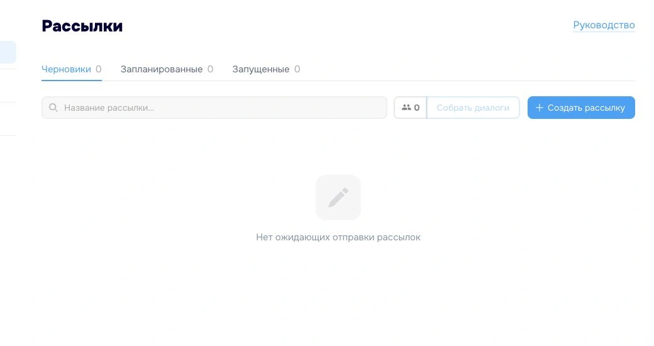Focus the Название рассылки search field
The height and width of the screenshot is (346, 654).
(x=214, y=108)
